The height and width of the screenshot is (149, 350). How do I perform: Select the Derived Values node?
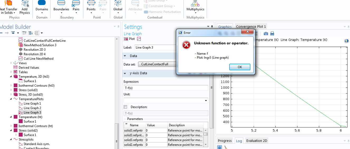point(28,68)
